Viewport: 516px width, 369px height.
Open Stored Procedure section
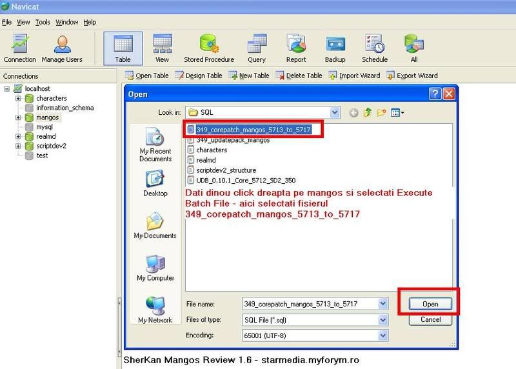click(209, 48)
